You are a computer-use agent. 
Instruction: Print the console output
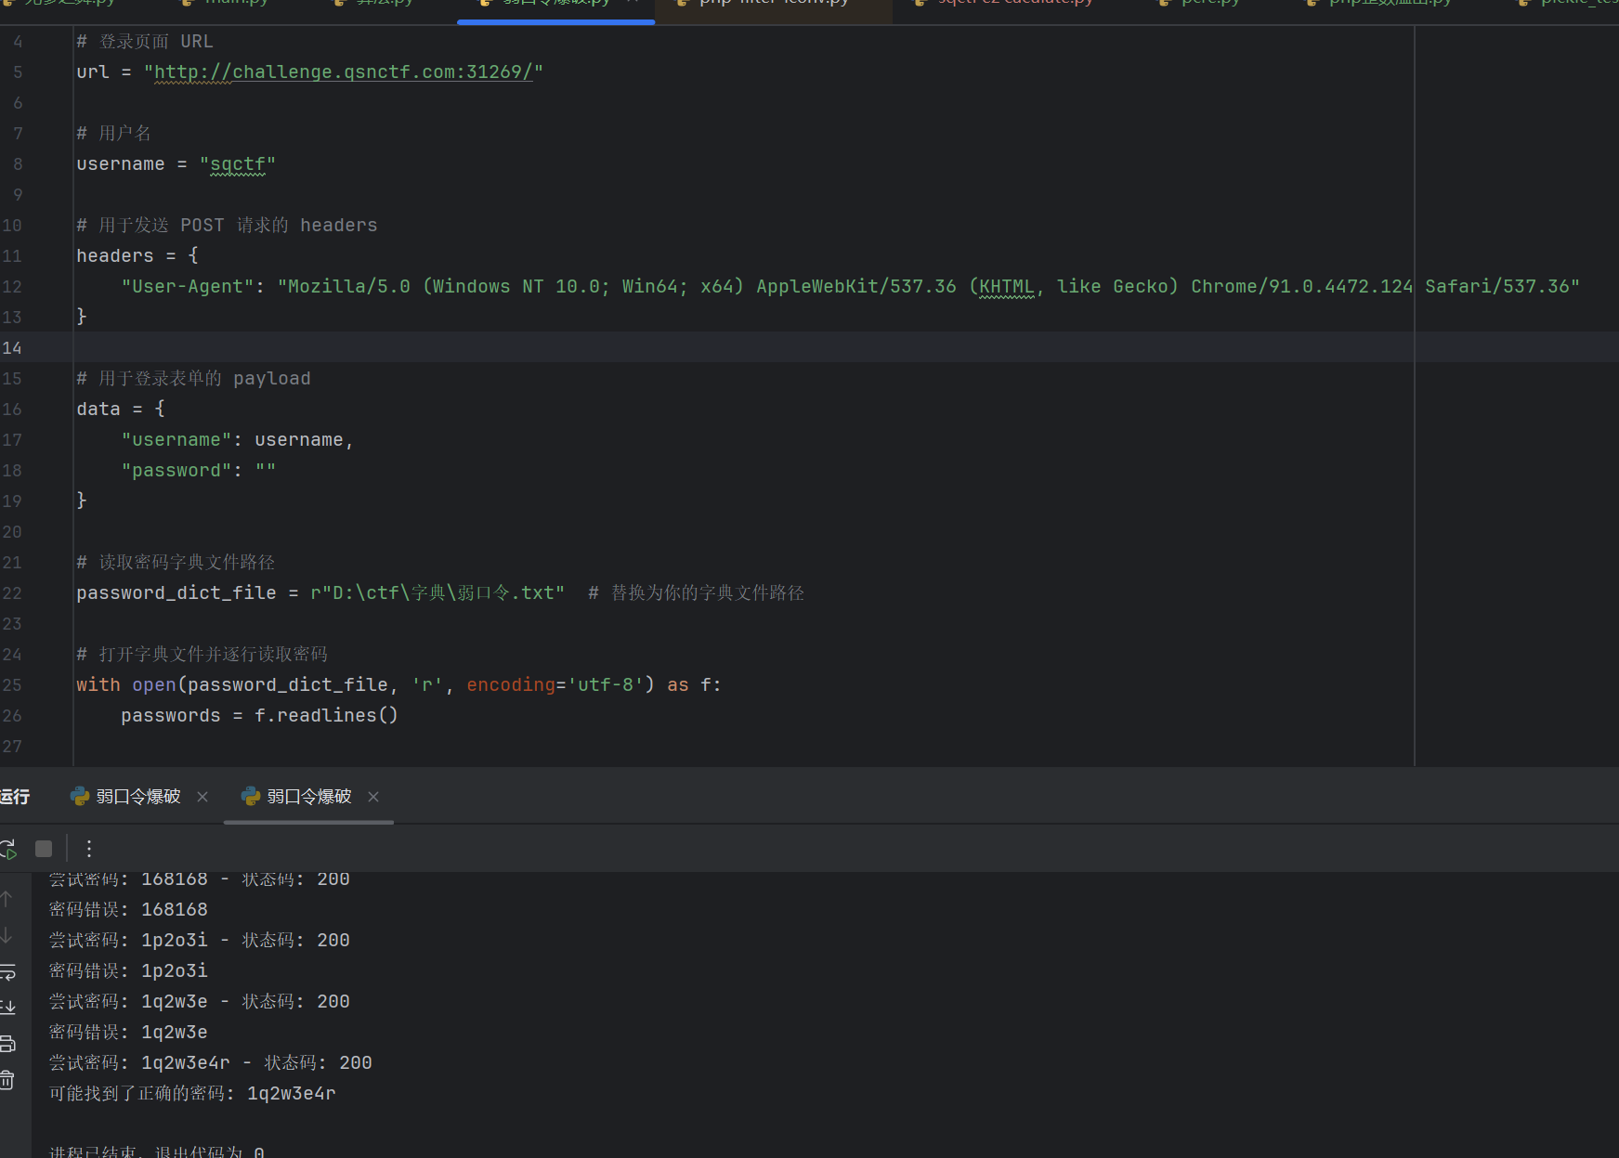coord(7,1044)
